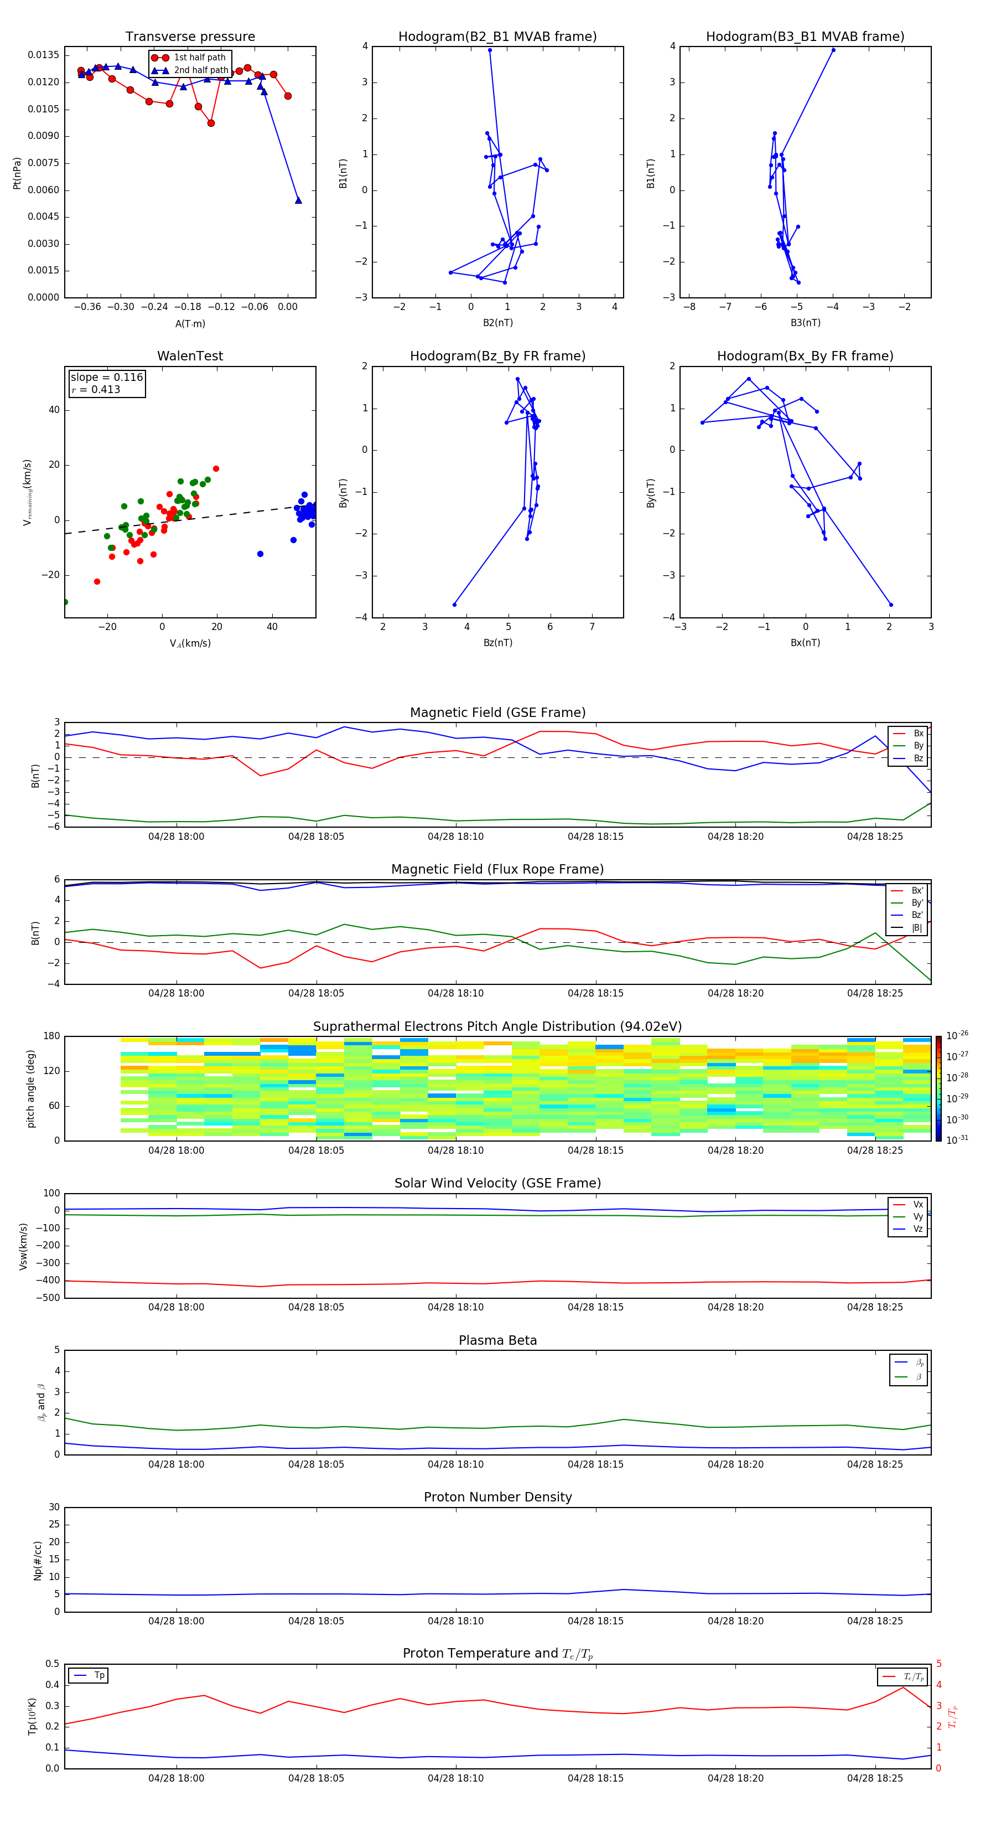Click the "WalenTest" plot title

pos(190,356)
